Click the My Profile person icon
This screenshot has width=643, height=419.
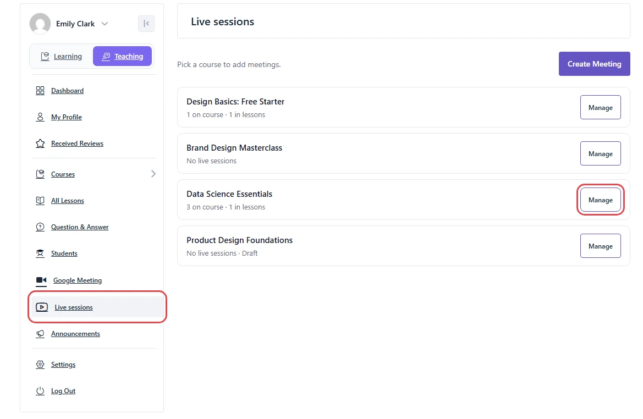[x=40, y=117]
